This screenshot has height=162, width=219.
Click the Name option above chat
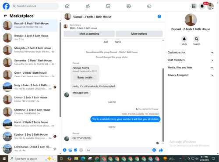tap(118, 42)
